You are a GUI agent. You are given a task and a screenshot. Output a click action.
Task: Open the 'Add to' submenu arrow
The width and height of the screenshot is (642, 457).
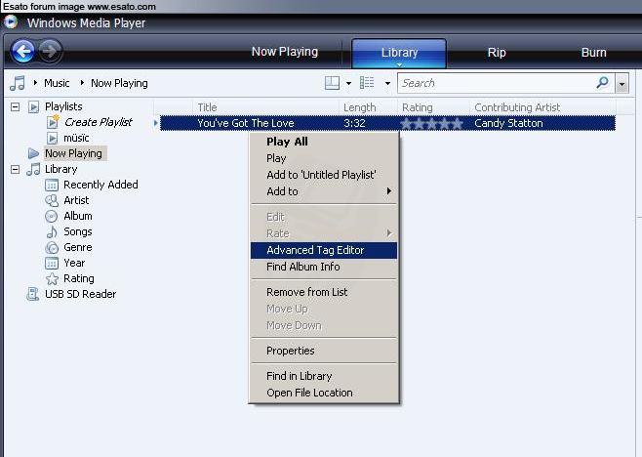(389, 191)
